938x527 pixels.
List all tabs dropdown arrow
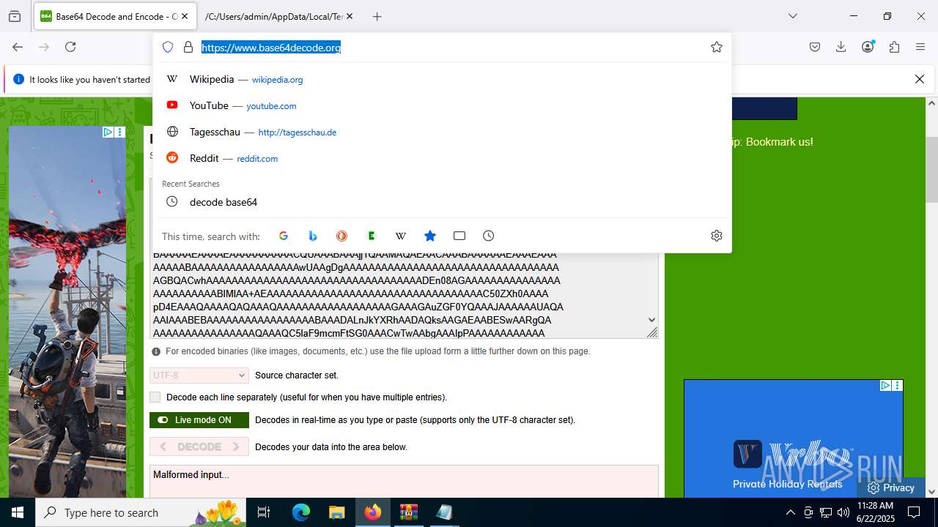coord(793,16)
